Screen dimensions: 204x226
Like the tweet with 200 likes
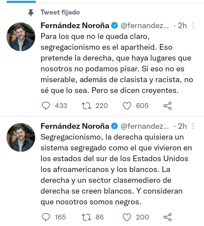tap(127, 217)
